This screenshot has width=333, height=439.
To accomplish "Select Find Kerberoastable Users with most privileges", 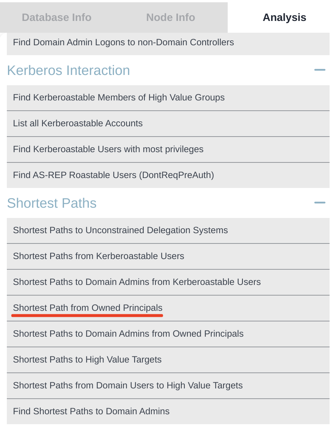I will pos(108,150).
